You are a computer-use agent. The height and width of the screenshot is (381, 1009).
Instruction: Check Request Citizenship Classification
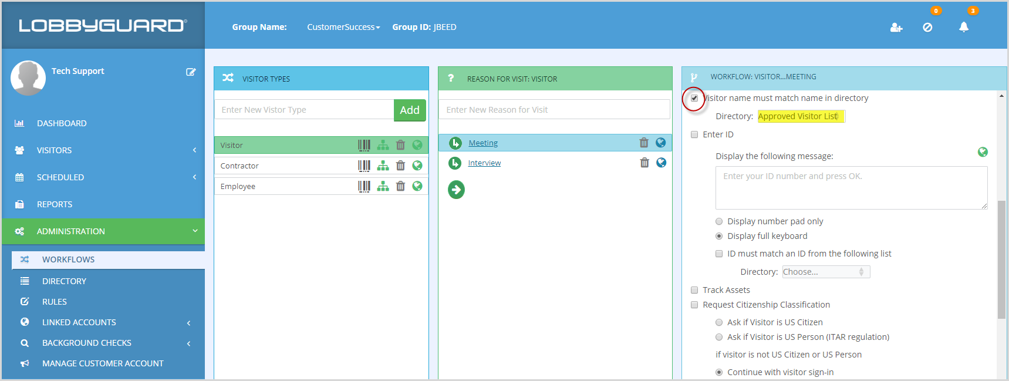coord(694,305)
